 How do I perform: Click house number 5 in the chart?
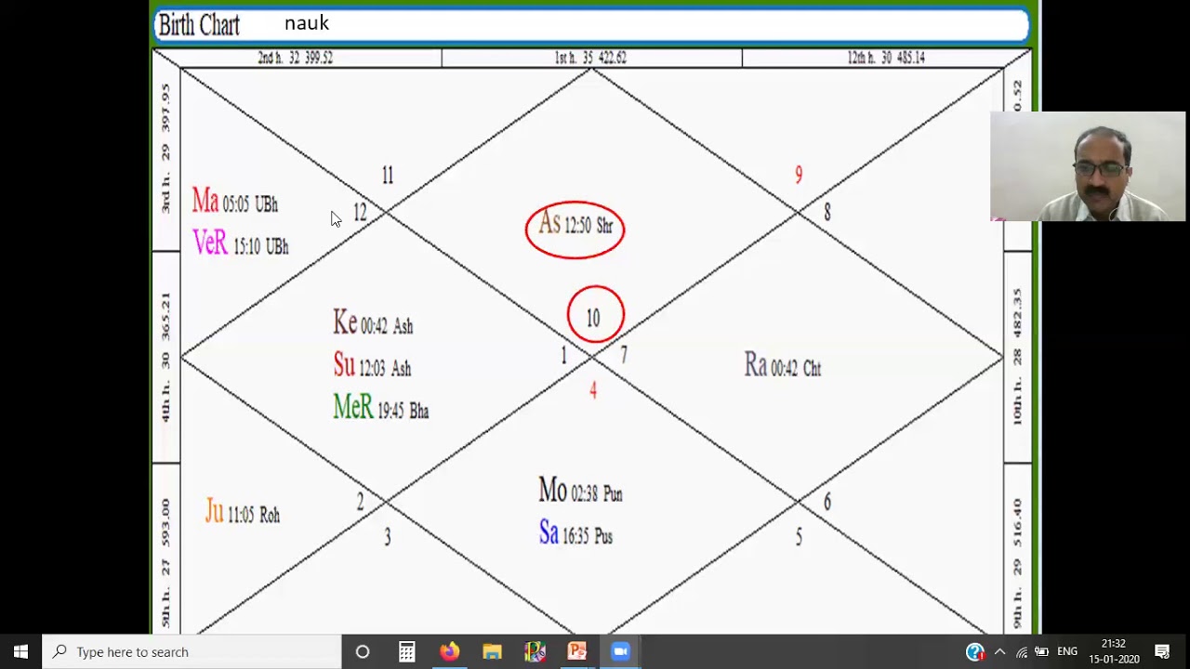pos(798,537)
